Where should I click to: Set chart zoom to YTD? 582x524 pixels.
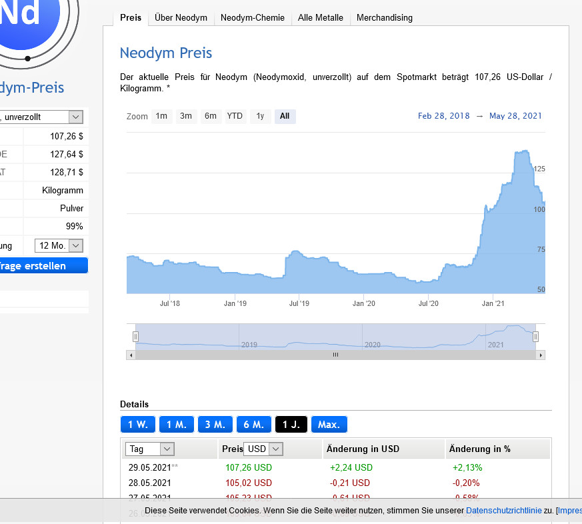(235, 116)
